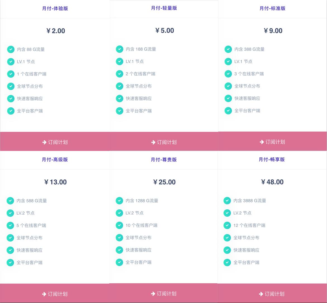Click check icon beside 3 个在线客户端
This screenshot has height=303, width=327.
[228, 74]
